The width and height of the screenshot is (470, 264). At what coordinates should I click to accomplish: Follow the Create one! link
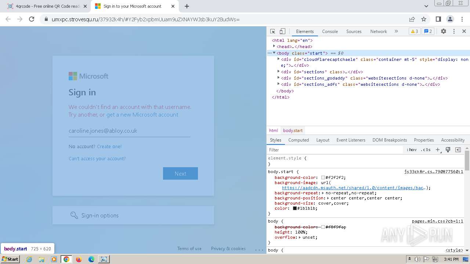point(109,146)
